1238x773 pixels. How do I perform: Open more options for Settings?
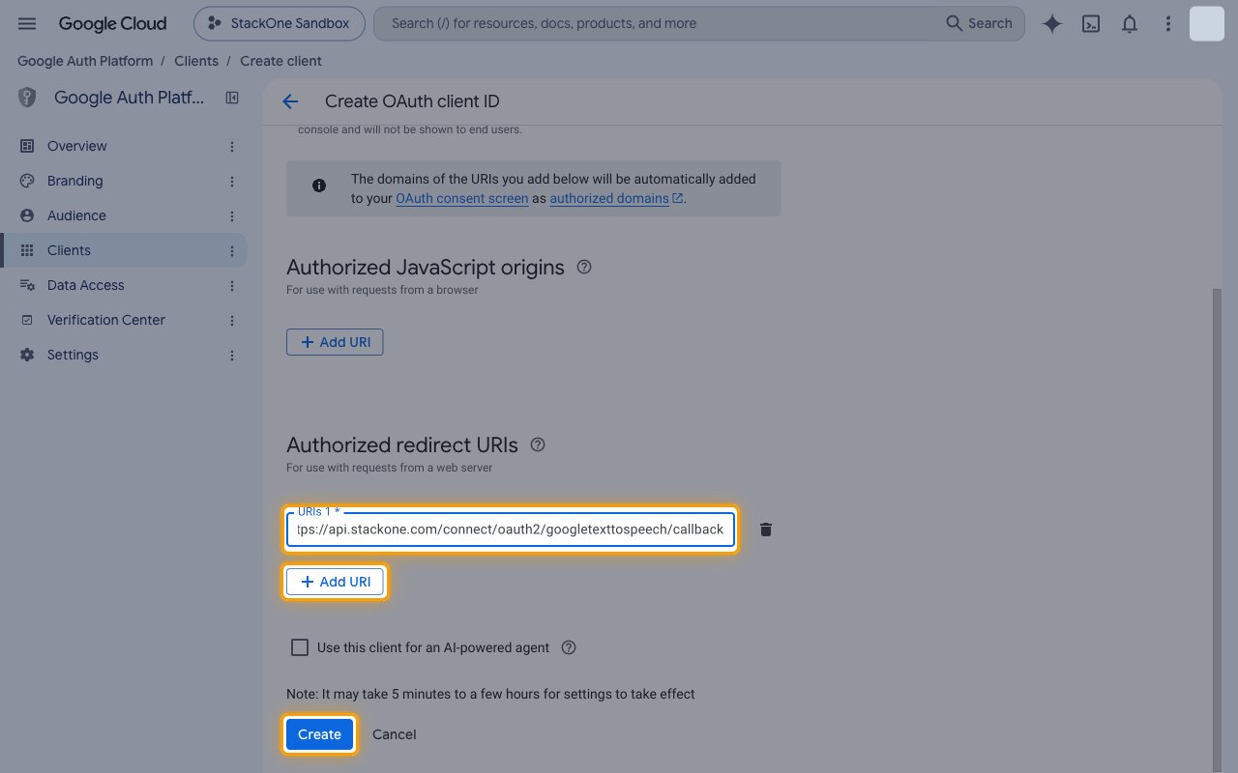click(x=232, y=355)
